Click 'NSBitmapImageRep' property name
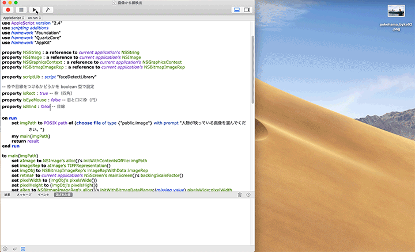This screenshot has width=415, height=252. tap(43, 67)
